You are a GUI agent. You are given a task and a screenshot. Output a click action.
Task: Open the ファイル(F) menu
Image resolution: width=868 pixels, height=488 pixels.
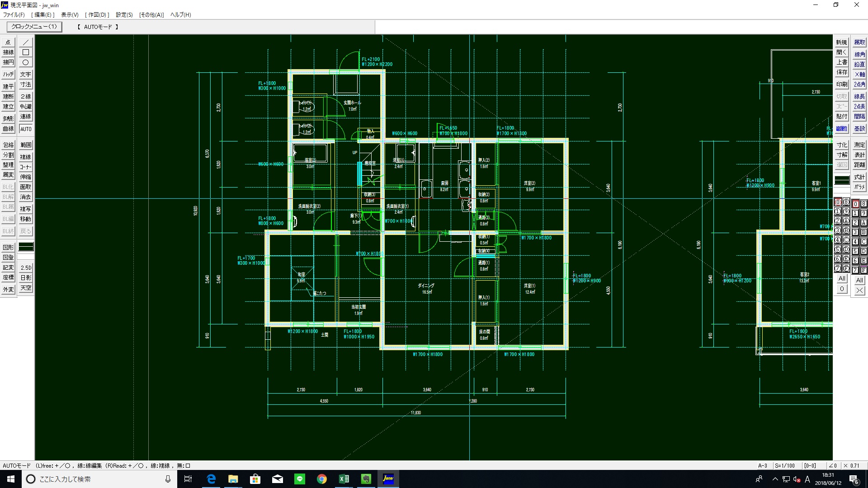coord(14,15)
